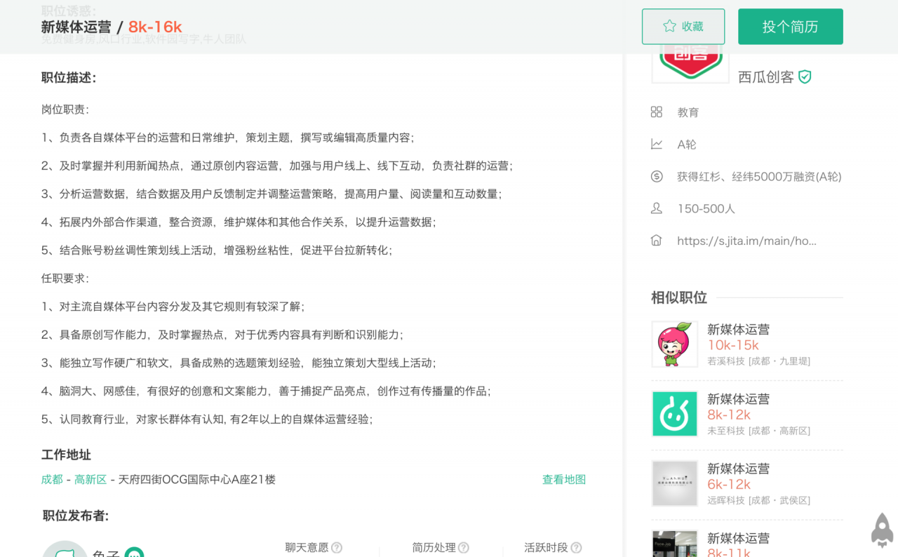Click the 教育 industry label

(688, 112)
